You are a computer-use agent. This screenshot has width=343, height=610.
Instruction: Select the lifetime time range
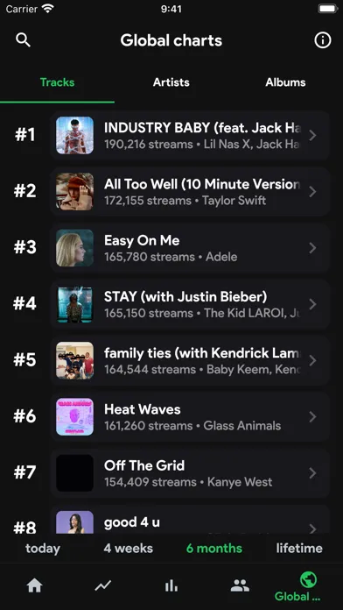point(299,549)
